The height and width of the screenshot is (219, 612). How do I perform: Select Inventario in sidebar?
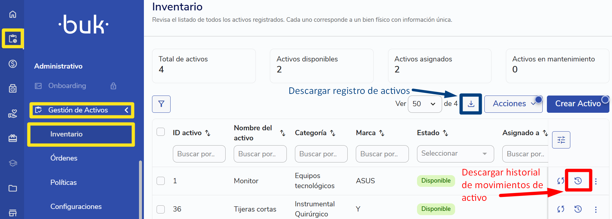coord(81,134)
